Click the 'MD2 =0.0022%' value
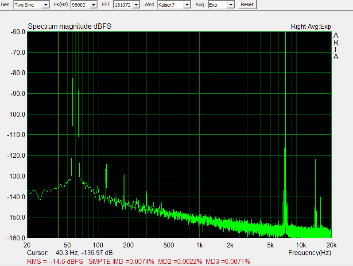This screenshot has height=266, width=353. point(180,262)
